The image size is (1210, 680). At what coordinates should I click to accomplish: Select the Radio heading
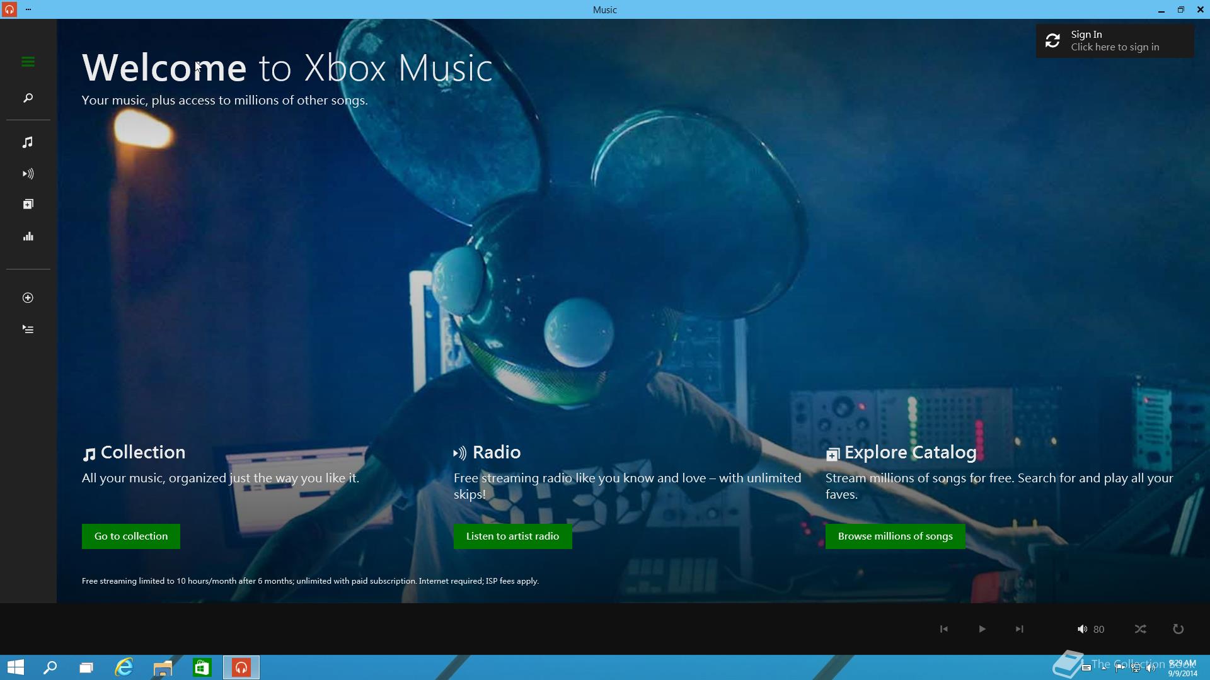point(497,452)
